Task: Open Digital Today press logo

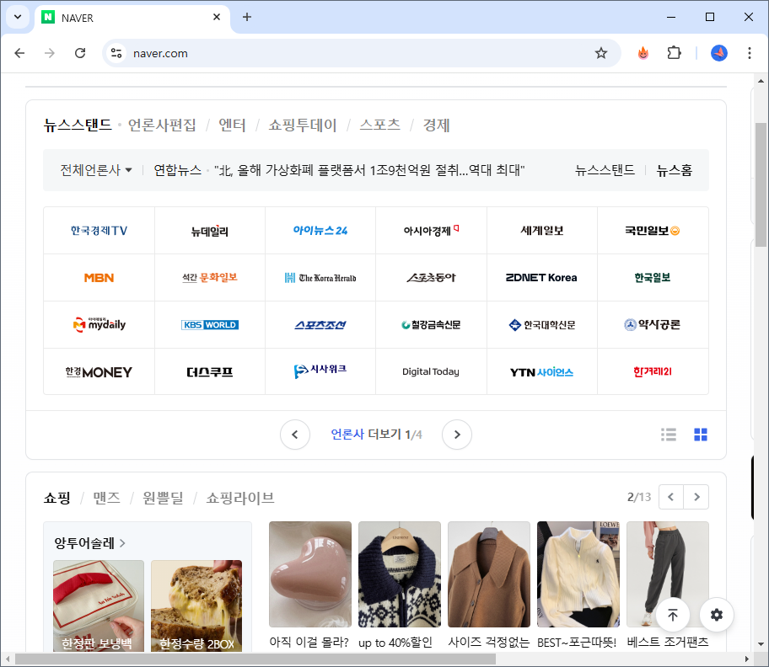Action: click(431, 371)
